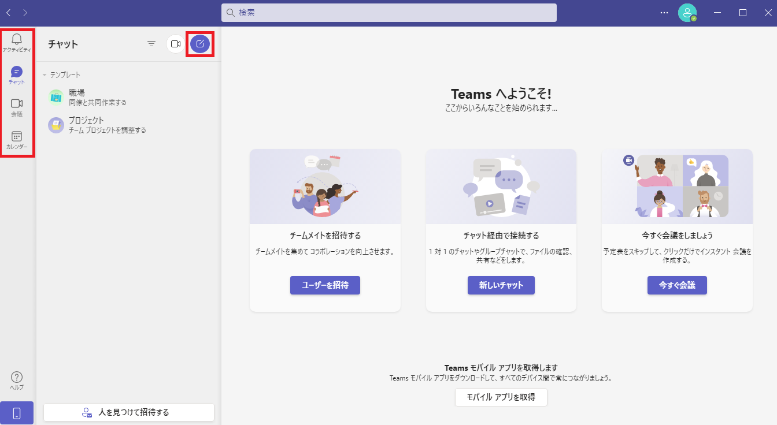The width and height of the screenshot is (777, 425).
Task: Collapse the テンプレート section
Action: click(45, 75)
